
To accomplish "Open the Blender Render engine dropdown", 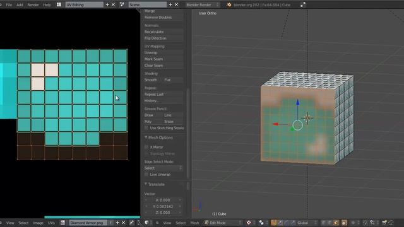I will point(203,4).
